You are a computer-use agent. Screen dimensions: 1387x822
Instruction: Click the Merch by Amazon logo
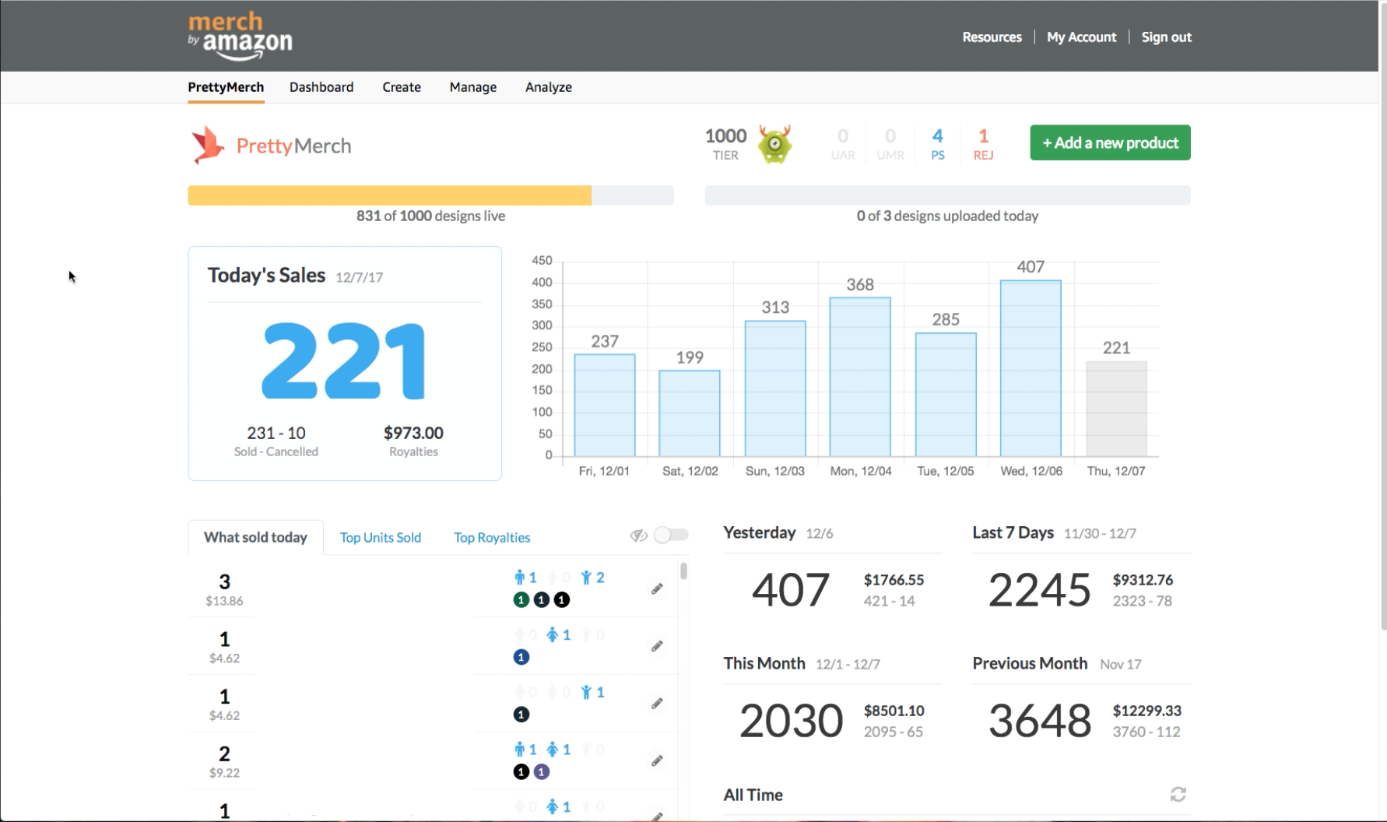coord(240,36)
